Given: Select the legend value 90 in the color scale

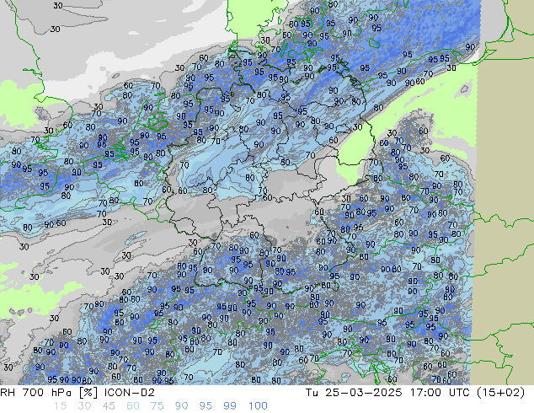Looking at the screenshot, I should [x=181, y=406].
